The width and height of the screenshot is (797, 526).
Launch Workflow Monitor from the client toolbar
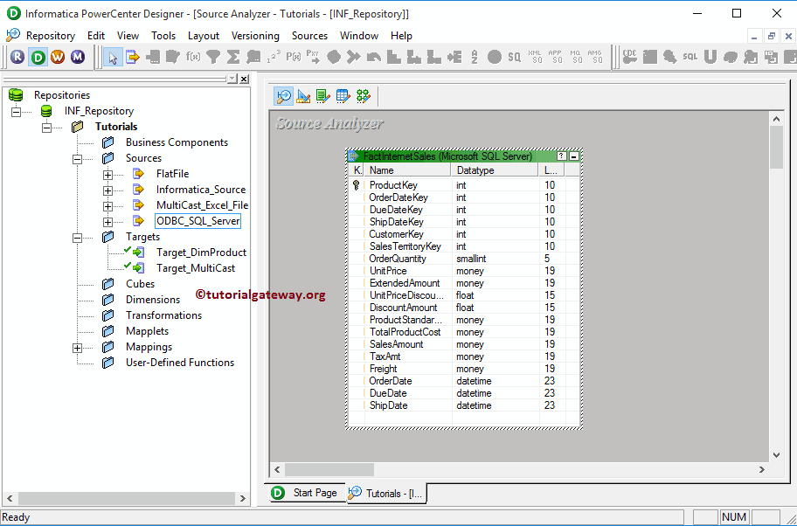coord(78,56)
